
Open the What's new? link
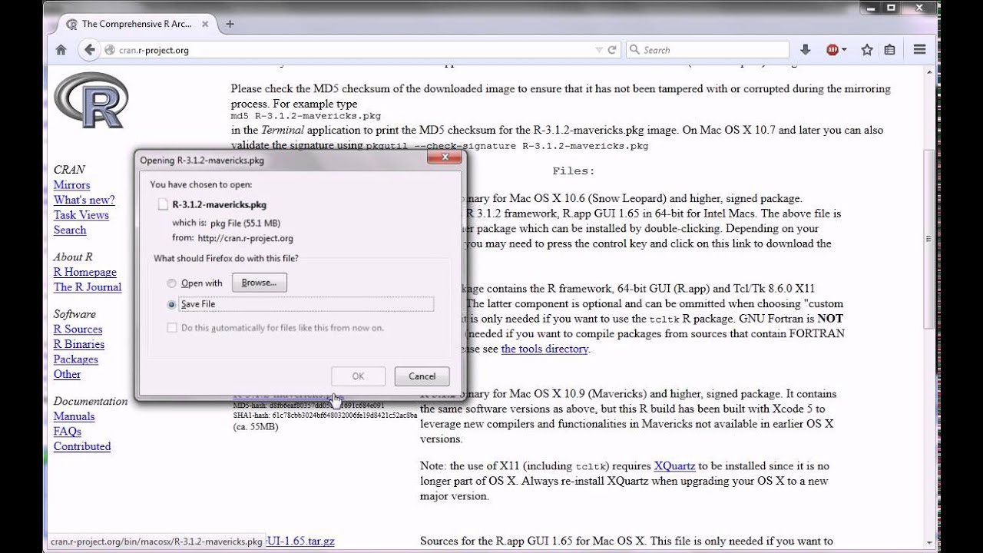[84, 200]
